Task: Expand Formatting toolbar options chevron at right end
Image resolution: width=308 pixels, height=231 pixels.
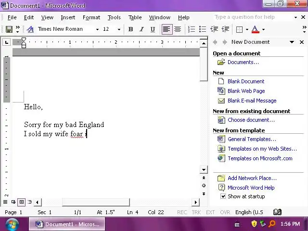Action: pos(305,29)
